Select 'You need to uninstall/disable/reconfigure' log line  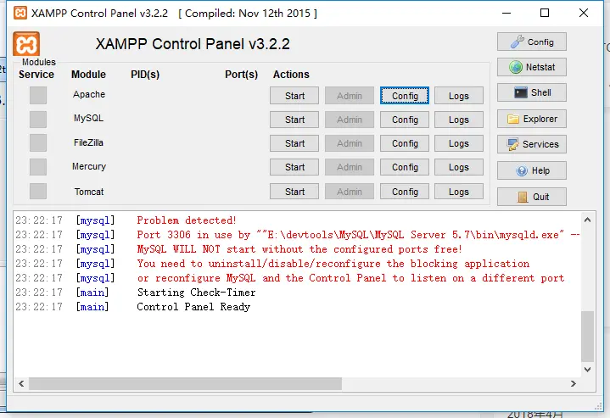pos(333,264)
